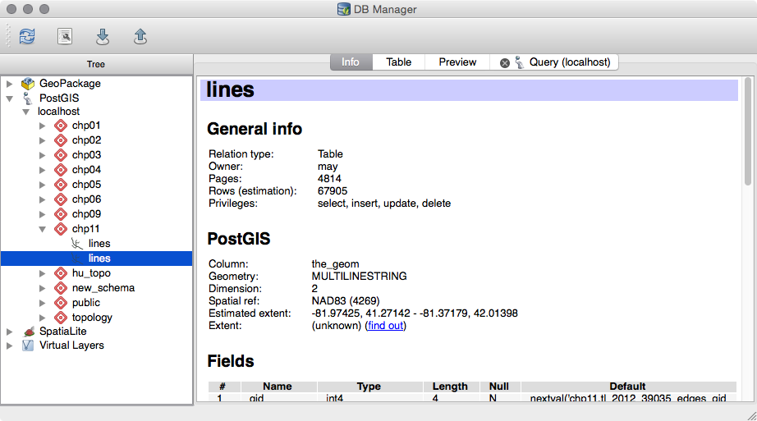757x421 pixels.
Task: Collapse the chp11 schema node
Action: click(x=43, y=229)
